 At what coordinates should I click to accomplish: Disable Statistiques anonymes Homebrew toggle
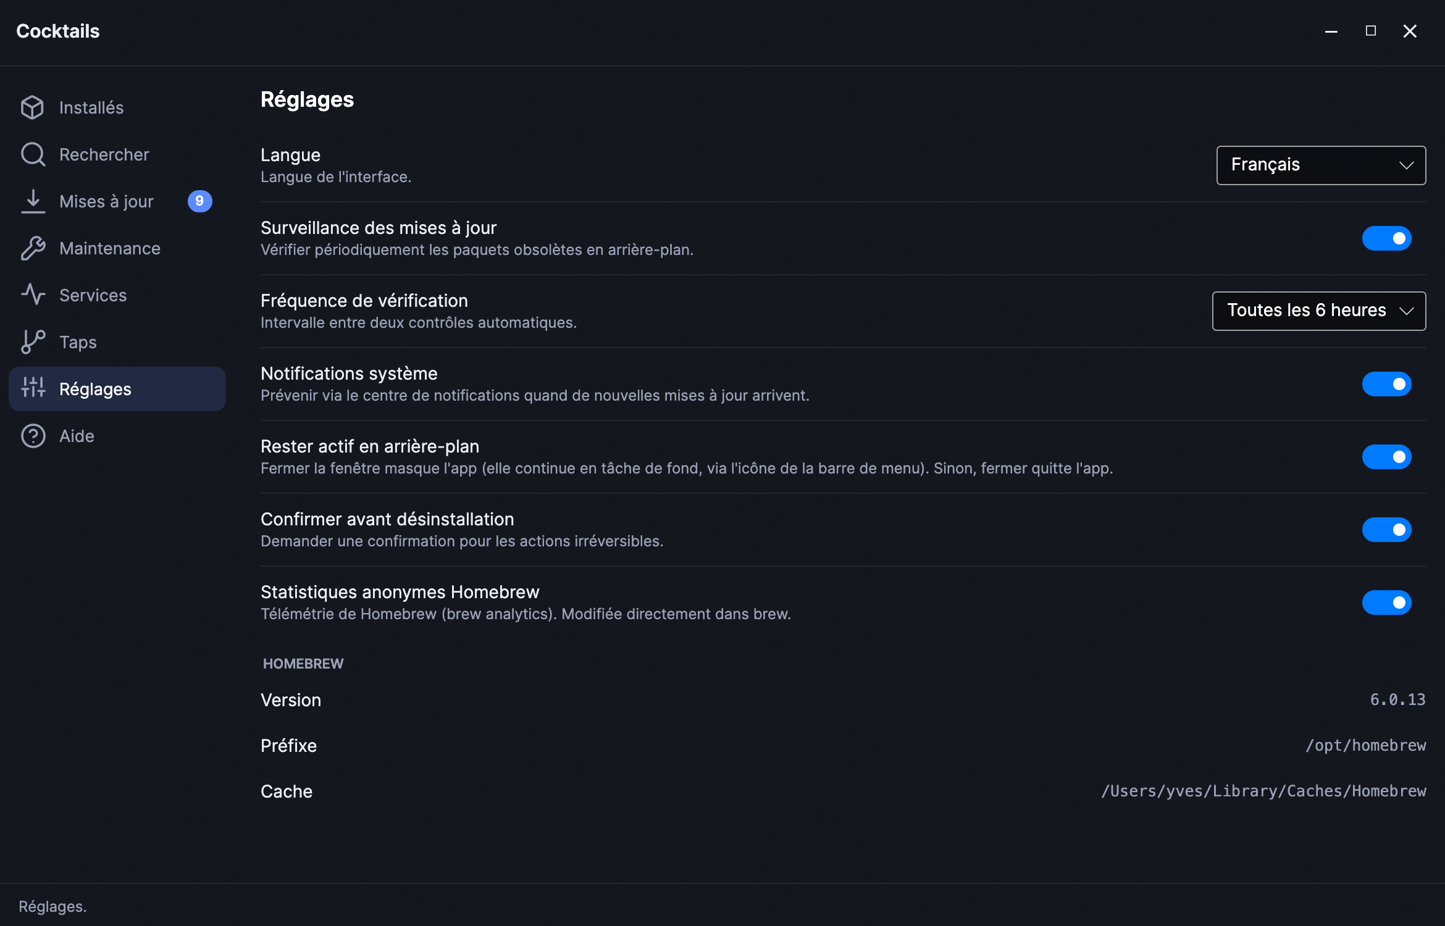[1386, 603]
